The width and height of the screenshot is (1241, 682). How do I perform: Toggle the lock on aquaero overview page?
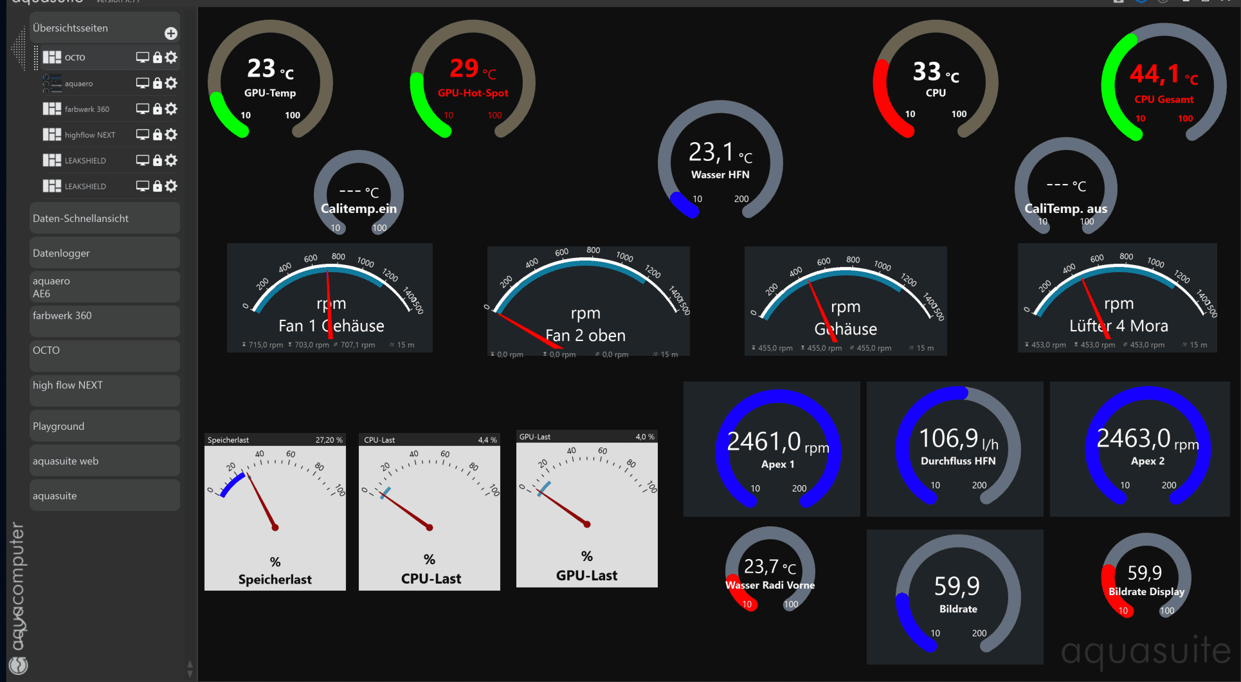pyautogui.click(x=158, y=83)
